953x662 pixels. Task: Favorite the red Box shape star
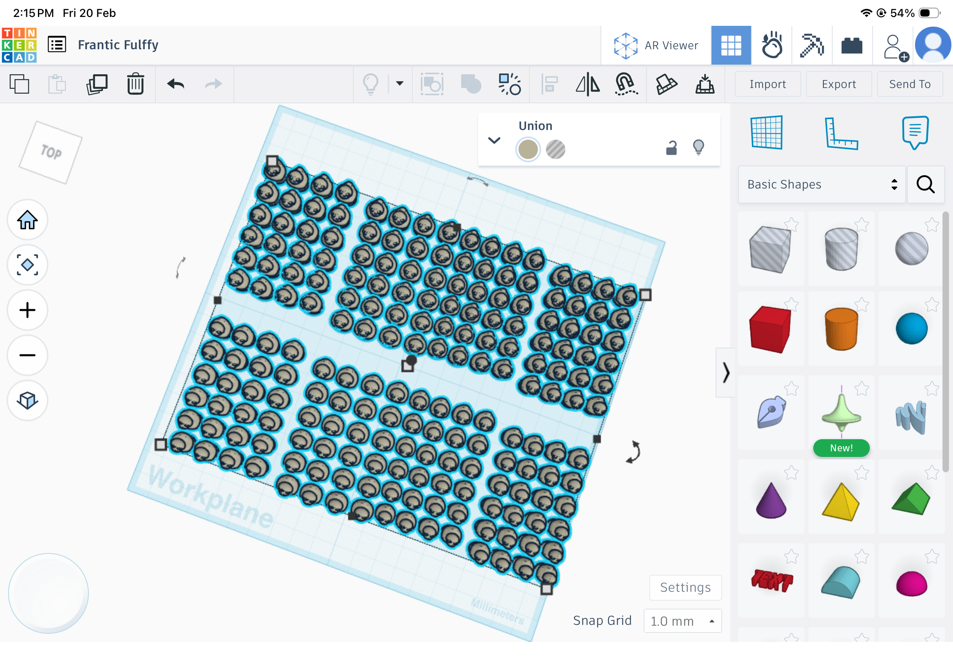[x=791, y=304]
